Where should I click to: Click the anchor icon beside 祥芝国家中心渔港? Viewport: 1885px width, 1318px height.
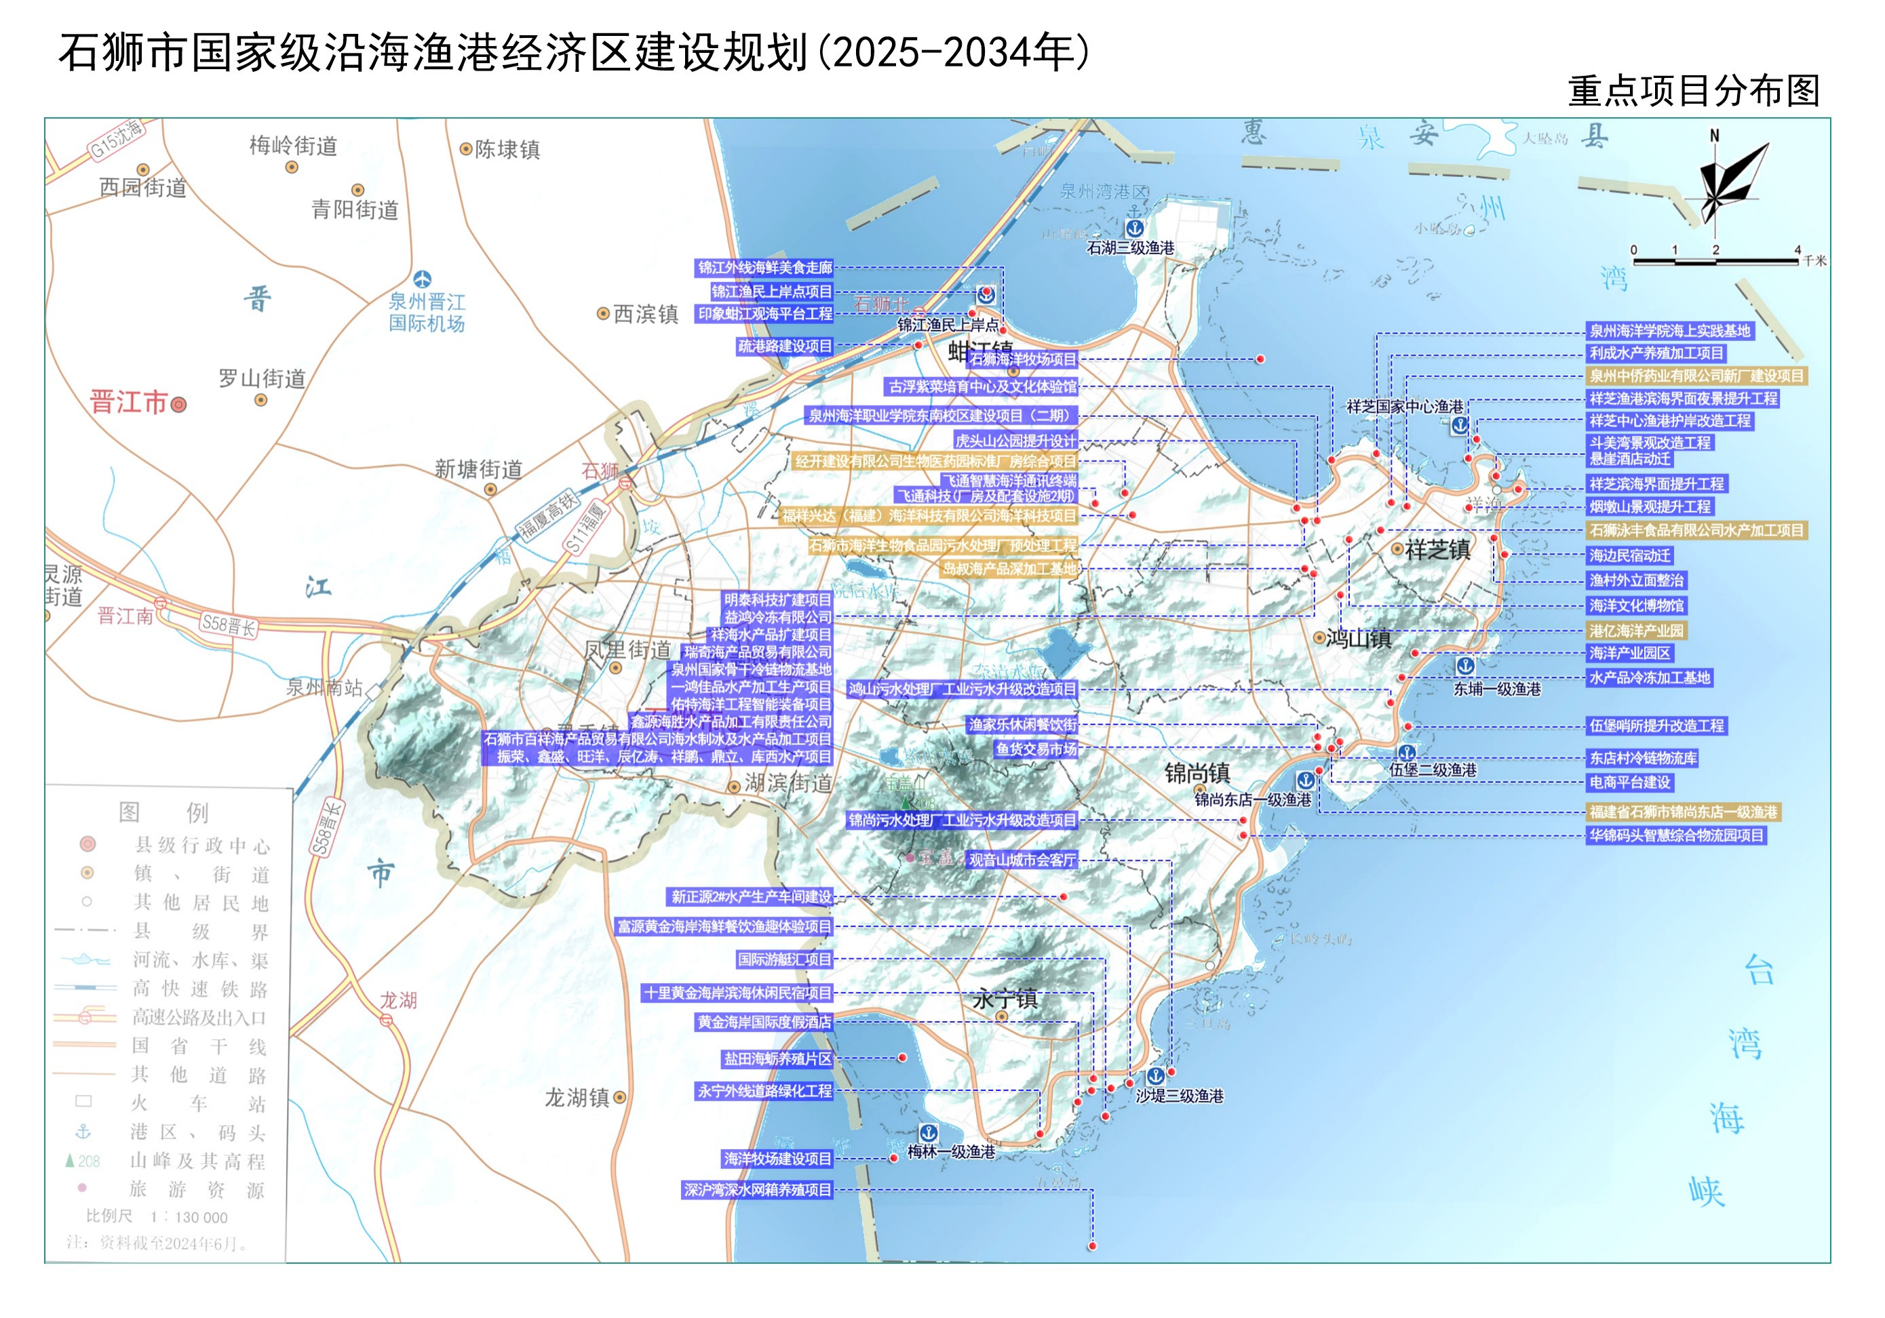(1460, 425)
